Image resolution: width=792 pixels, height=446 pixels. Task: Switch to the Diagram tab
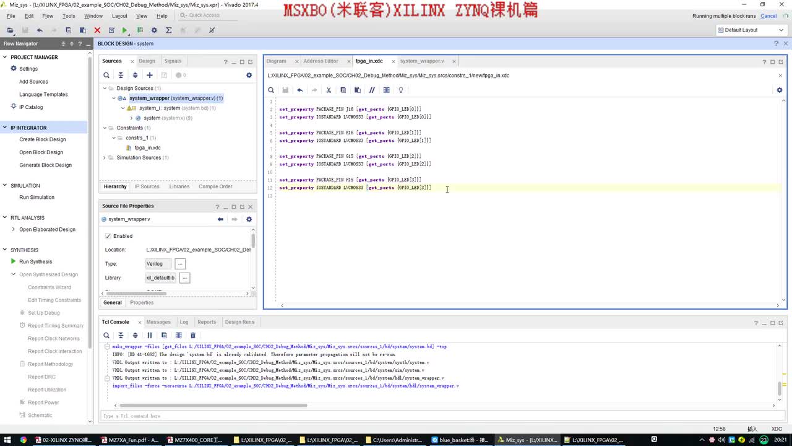pos(277,61)
